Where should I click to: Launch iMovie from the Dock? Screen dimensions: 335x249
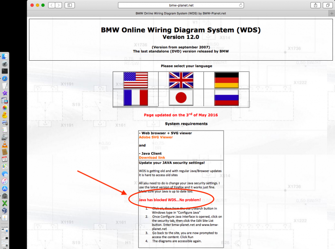point(5,93)
